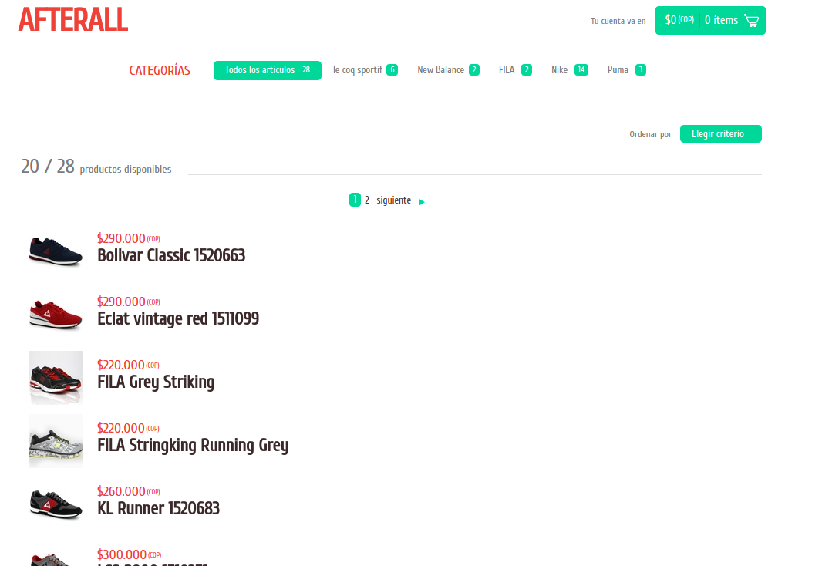The image size is (822, 566).
Task: Open the Bolivar Classic shoe thumbnail
Action: tap(55, 251)
